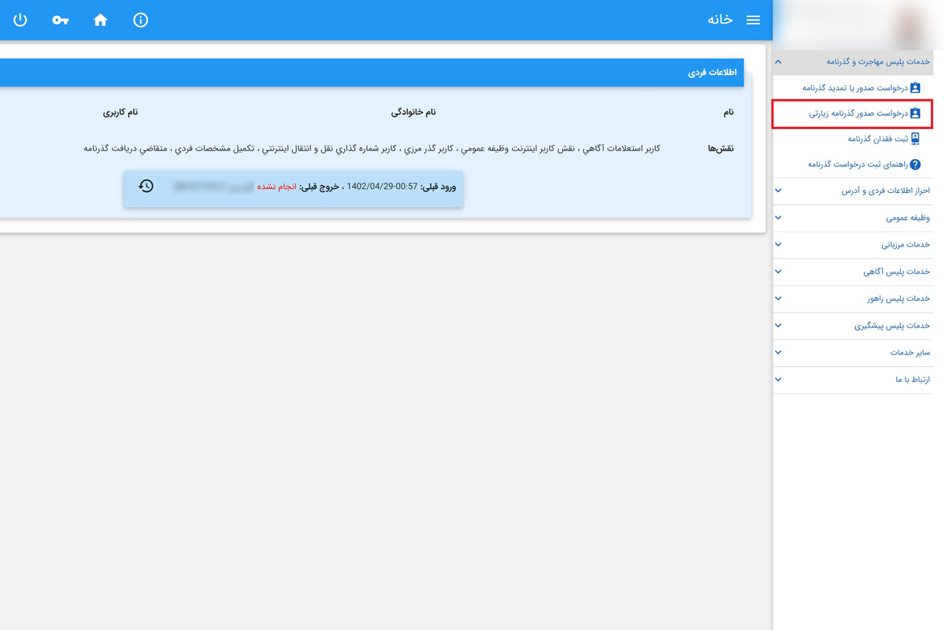Expand ارتباط با ما chevron
This screenshot has width=945, height=630.
(x=778, y=379)
